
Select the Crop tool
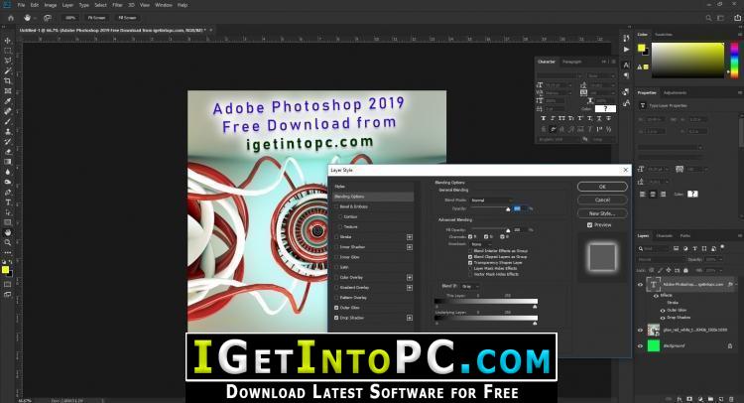tap(8, 80)
